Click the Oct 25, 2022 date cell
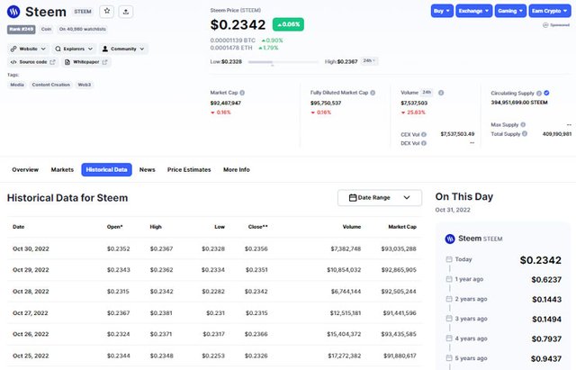The image size is (576, 370). [x=31, y=356]
